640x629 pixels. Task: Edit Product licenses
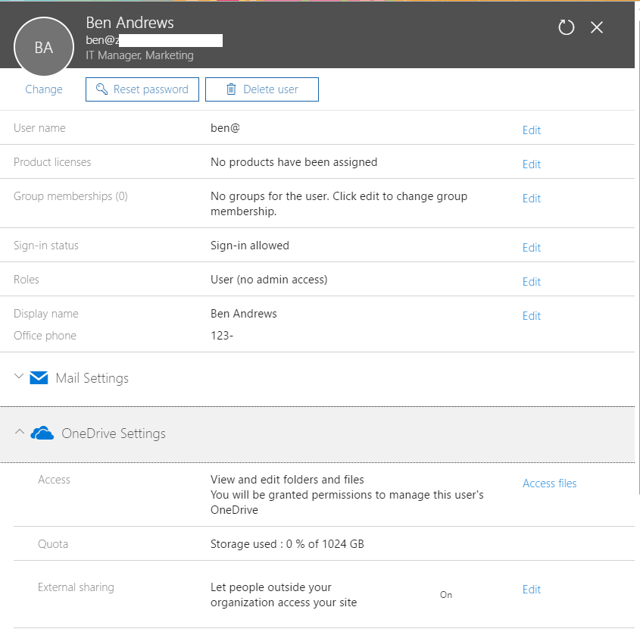(x=532, y=164)
